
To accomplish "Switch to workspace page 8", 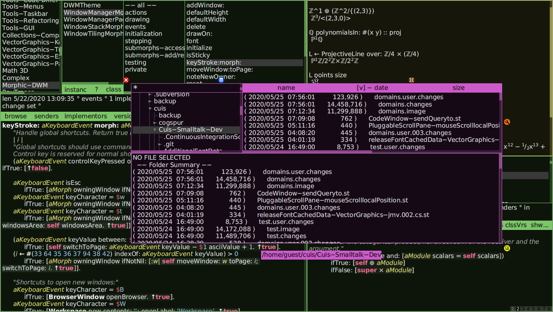I will point(549,309).
